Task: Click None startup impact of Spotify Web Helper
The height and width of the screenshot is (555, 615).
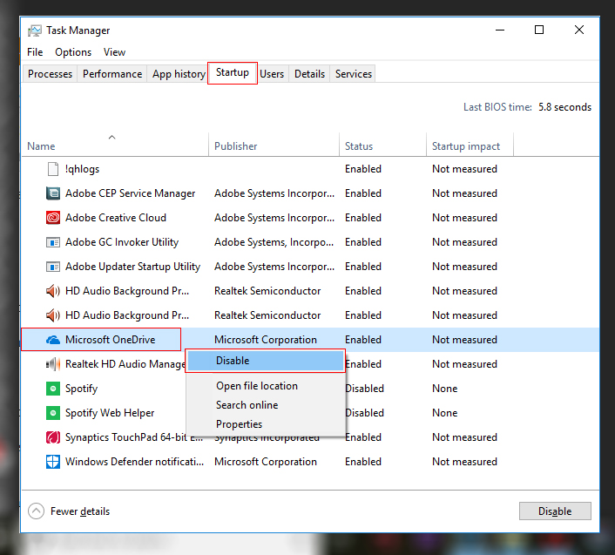Action: pyautogui.click(x=445, y=413)
